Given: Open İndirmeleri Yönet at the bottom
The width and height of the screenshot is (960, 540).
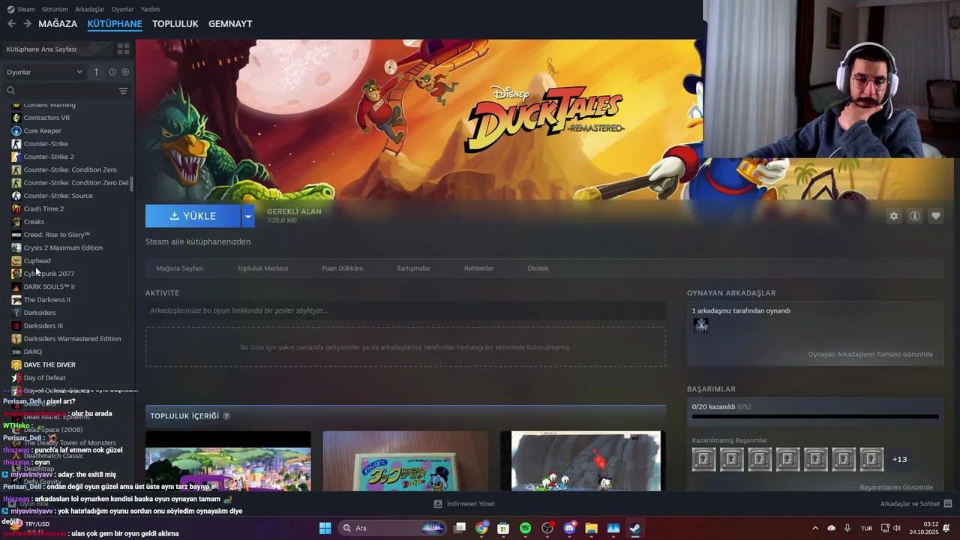Looking at the screenshot, I should (464, 504).
